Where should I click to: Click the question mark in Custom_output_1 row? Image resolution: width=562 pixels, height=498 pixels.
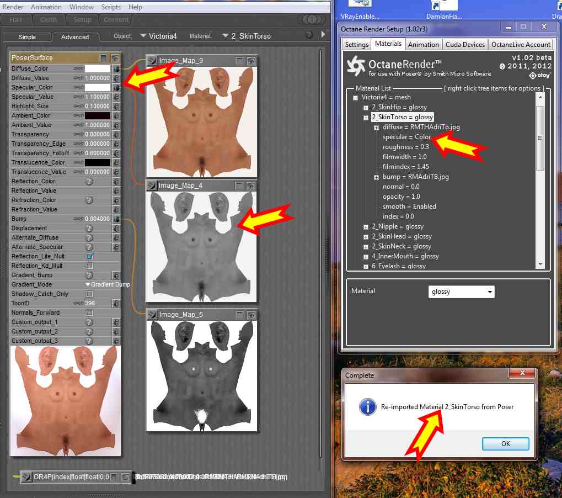point(89,322)
